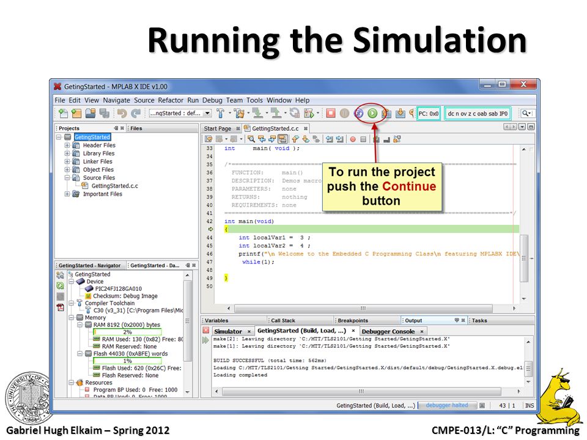Click the green re-run arrows in the Output pane
Screen dimensions: 587x440
(x=205, y=340)
